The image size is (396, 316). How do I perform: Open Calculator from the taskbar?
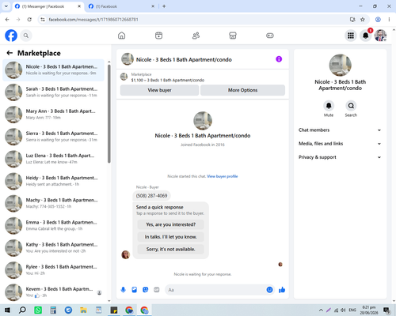(53, 310)
